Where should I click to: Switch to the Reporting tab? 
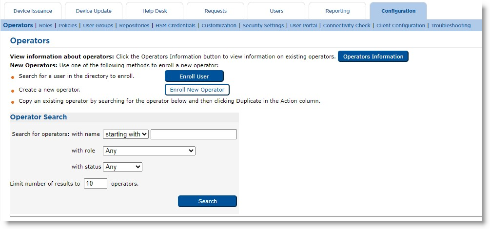pyautogui.click(x=337, y=11)
